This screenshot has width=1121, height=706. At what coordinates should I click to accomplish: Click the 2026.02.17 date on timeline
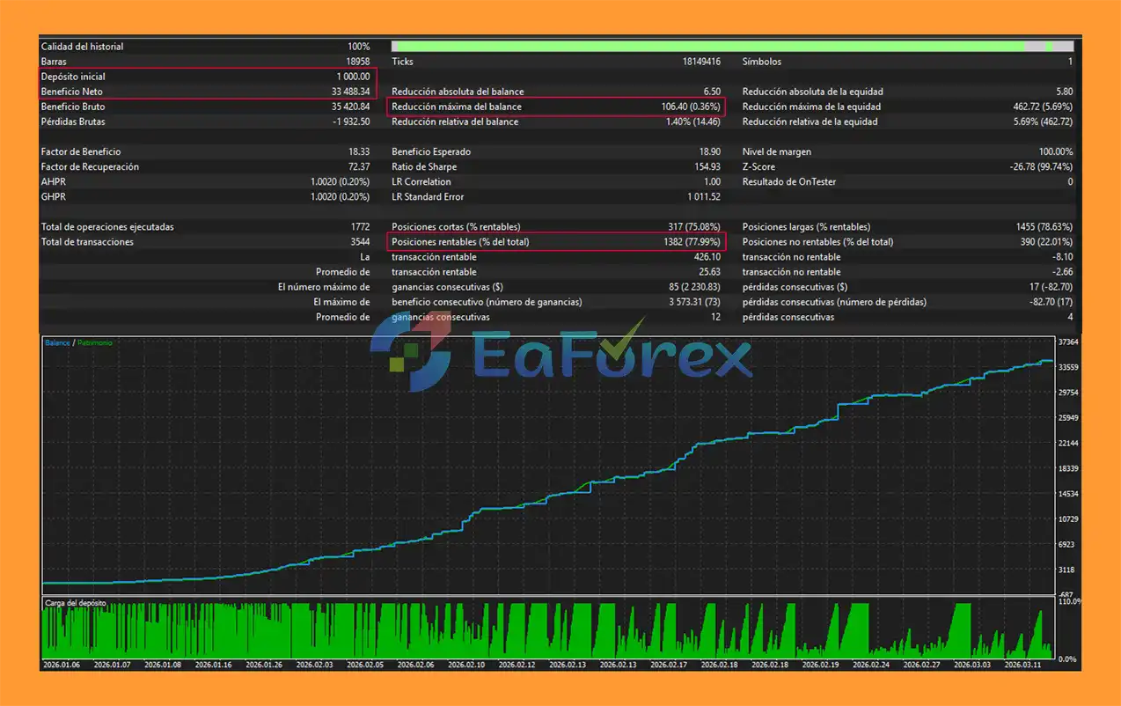click(671, 665)
